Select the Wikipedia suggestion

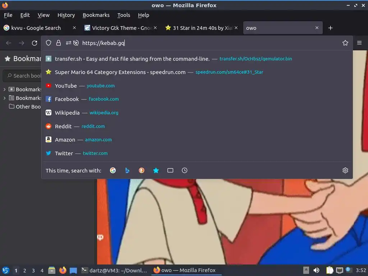click(197, 112)
